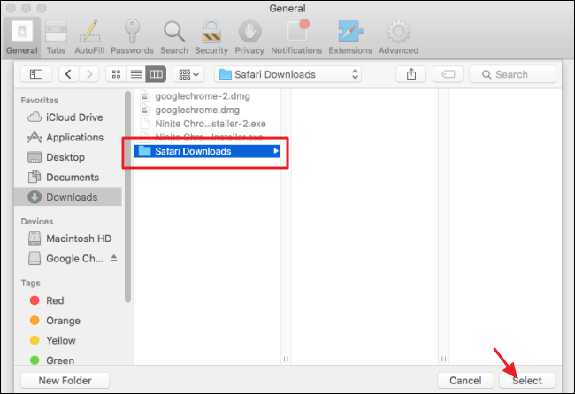
Task: Focus the Search field
Action: [513, 74]
